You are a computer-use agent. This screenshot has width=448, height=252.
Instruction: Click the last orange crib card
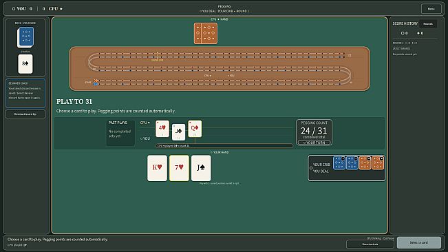click(378, 163)
